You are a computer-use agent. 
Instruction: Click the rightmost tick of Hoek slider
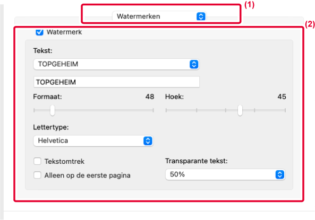(285, 110)
